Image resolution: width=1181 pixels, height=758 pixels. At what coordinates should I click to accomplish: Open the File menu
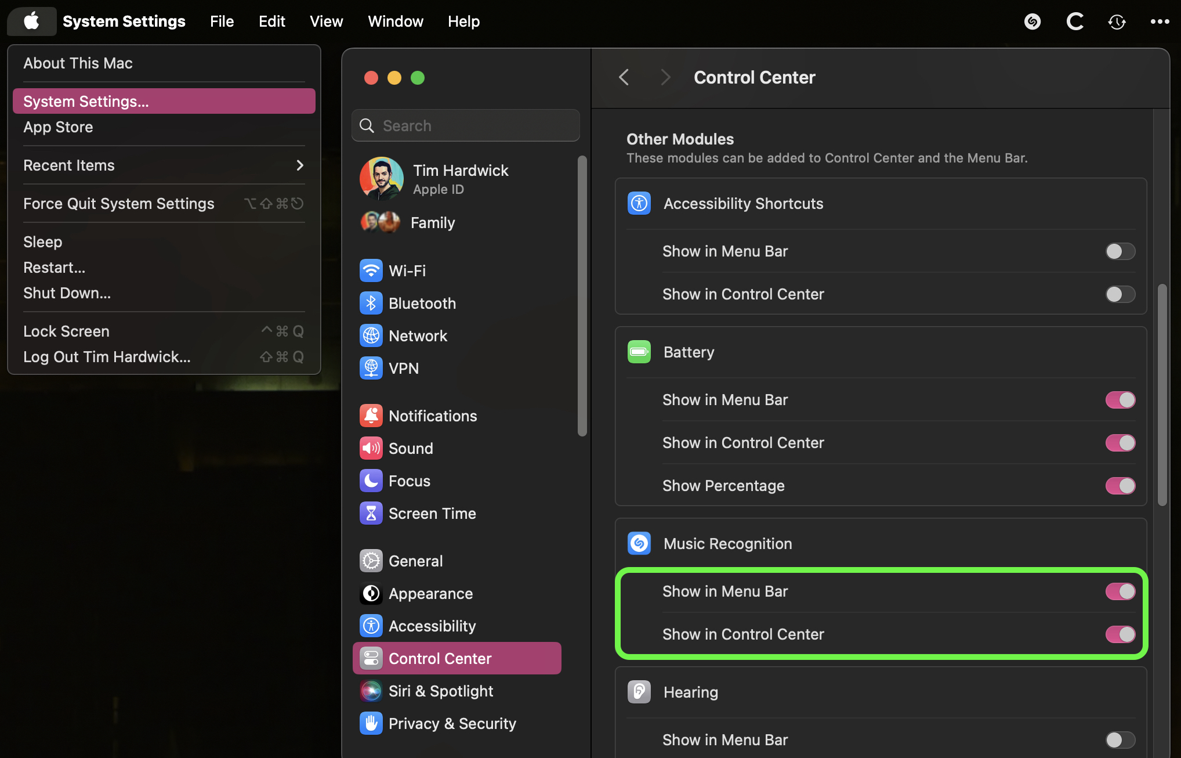tap(222, 21)
